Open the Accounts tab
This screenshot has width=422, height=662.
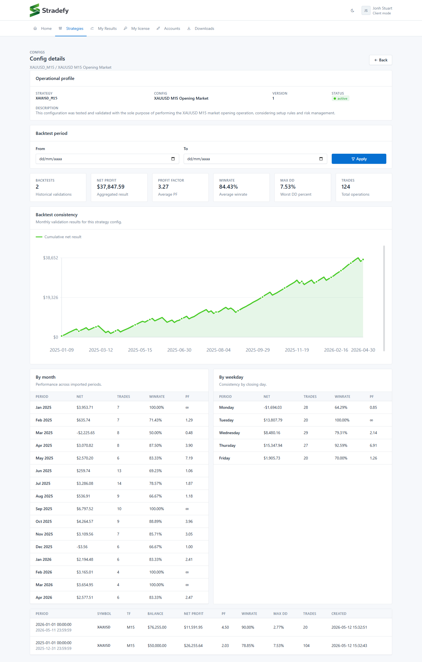pos(169,28)
